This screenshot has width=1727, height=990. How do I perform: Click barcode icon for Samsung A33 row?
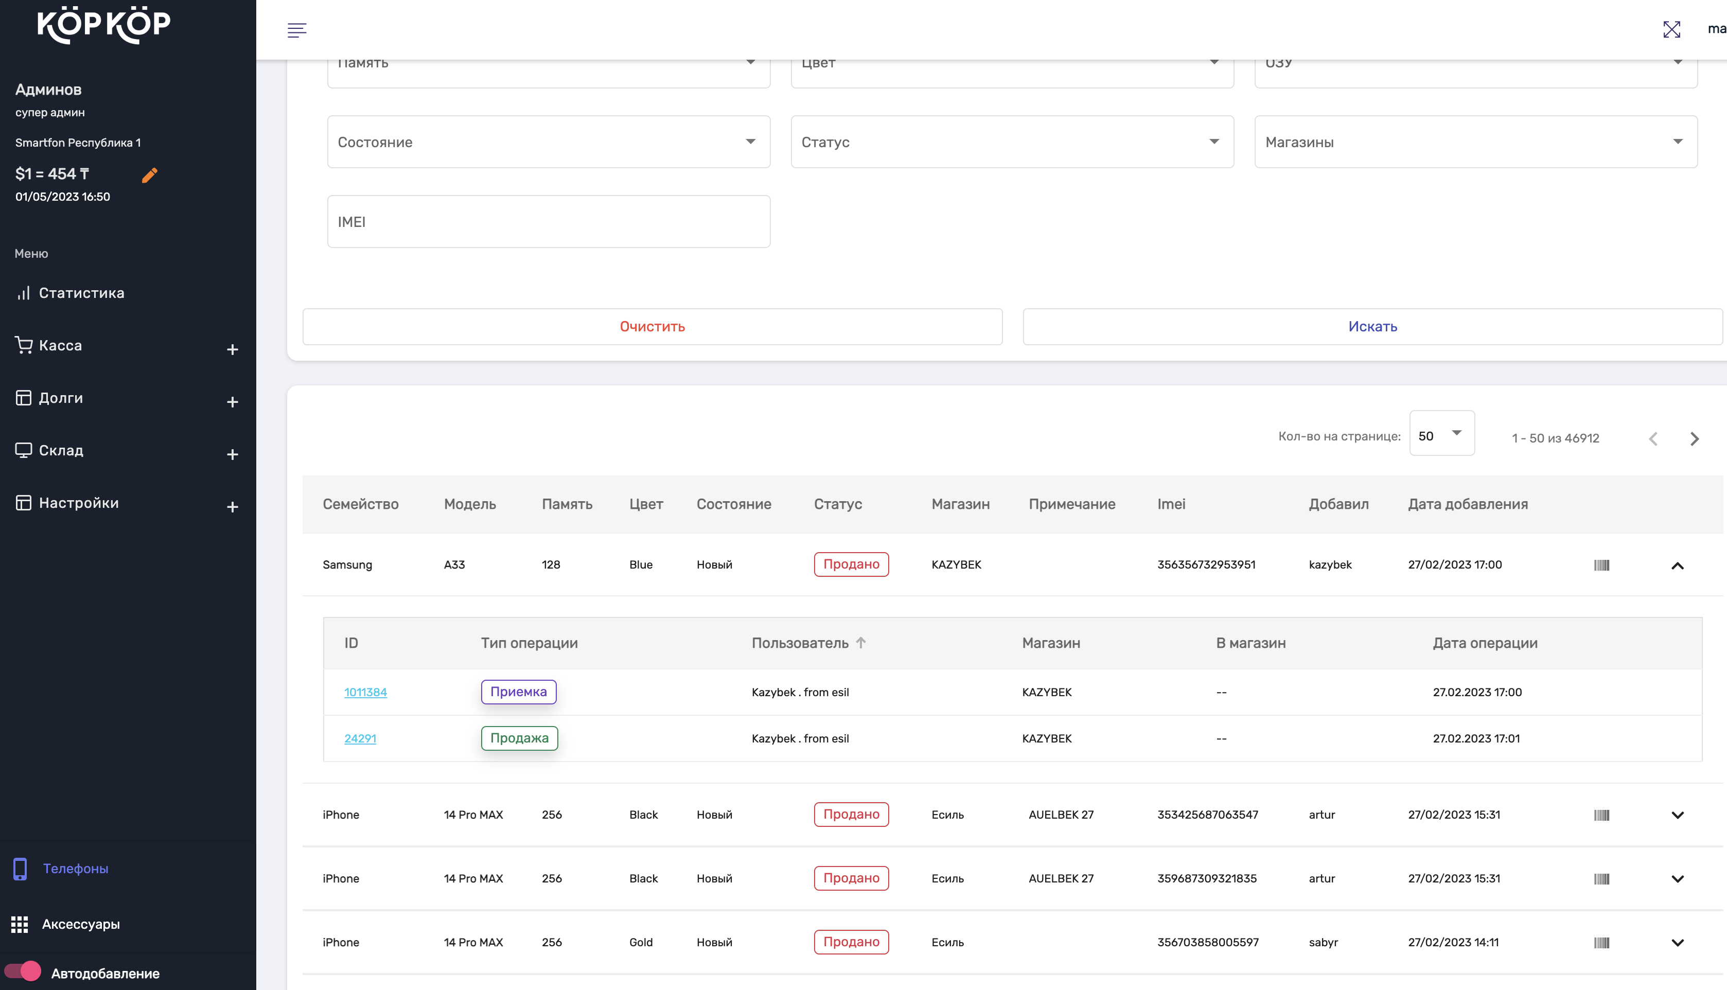click(1601, 565)
